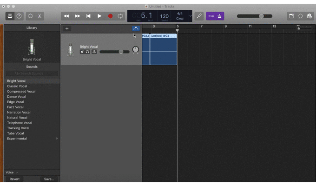Add a new track with plus button
The image size is (316, 186).
click(67, 28)
